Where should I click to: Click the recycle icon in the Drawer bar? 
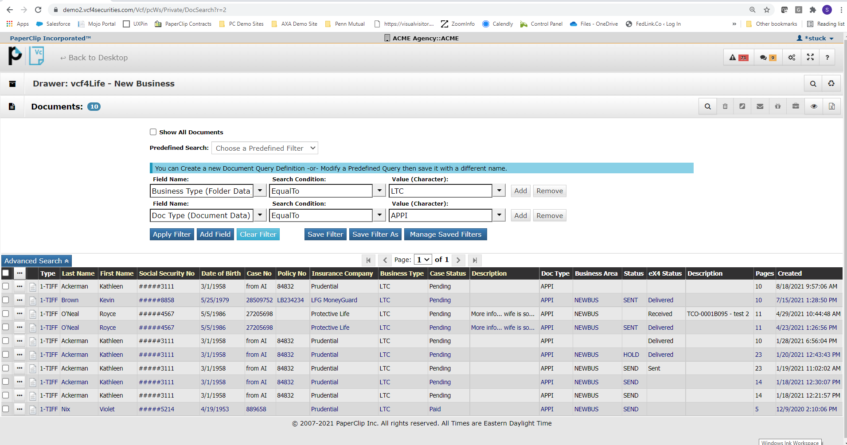pyautogui.click(x=831, y=84)
